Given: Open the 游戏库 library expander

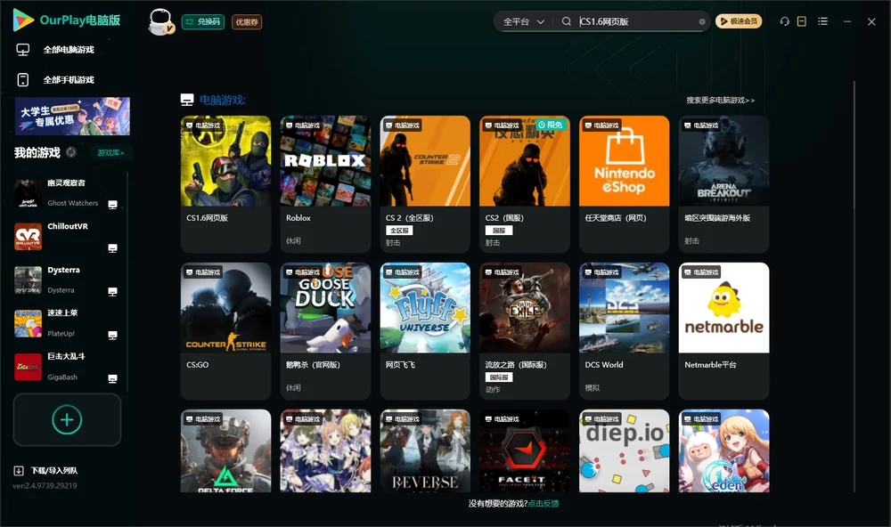Looking at the screenshot, I should tap(110, 152).
